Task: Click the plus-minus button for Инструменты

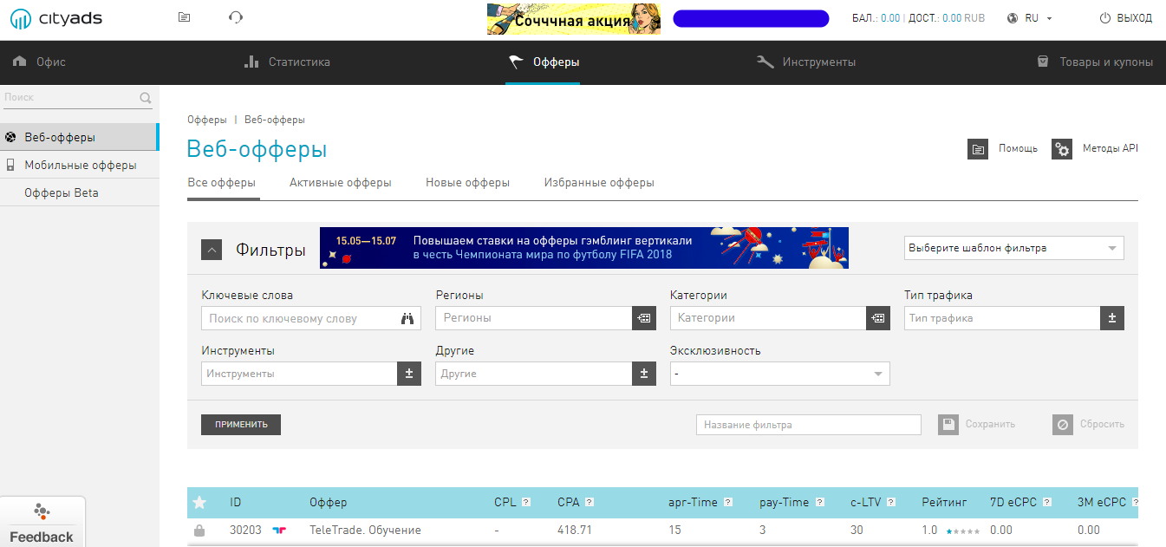Action: click(x=409, y=374)
